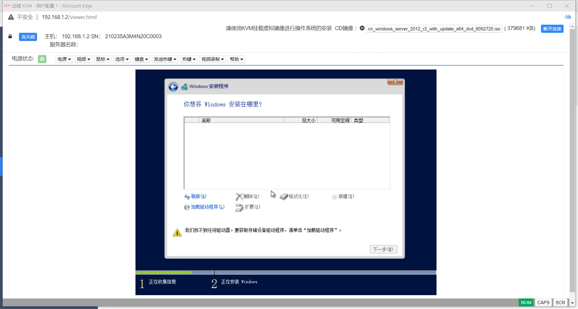Click the '正在安装 Windows' step label

239,282
